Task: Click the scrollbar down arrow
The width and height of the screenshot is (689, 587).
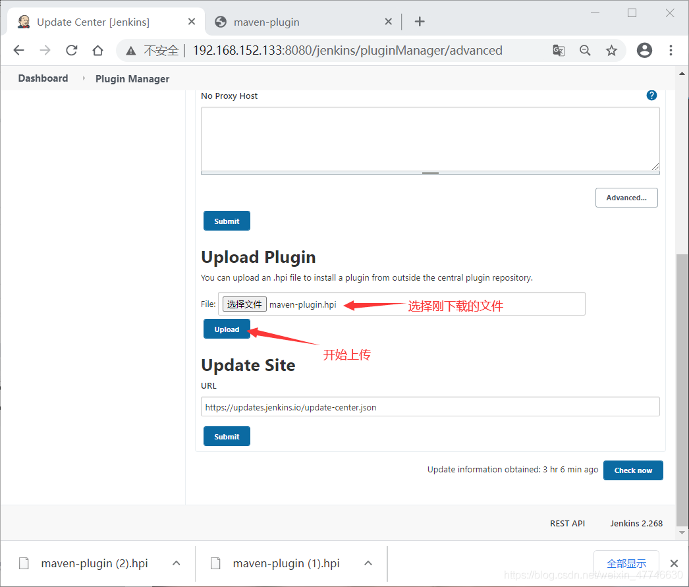Action: coord(682,532)
